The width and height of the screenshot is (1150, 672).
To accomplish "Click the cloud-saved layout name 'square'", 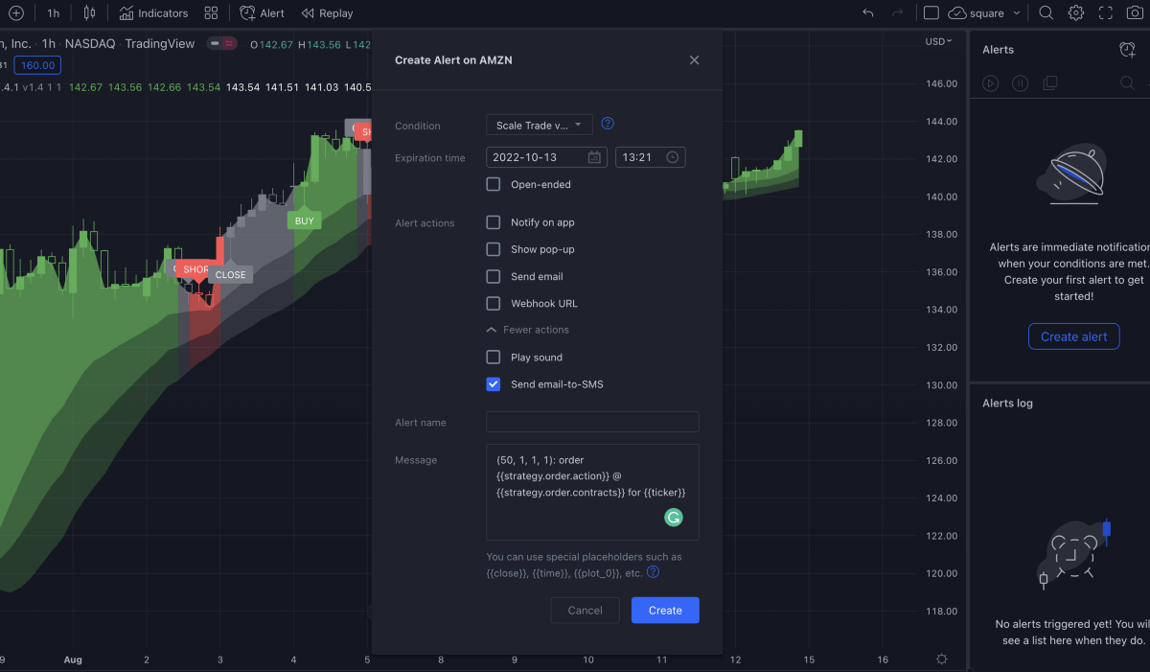I will click(x=977, y=13).
